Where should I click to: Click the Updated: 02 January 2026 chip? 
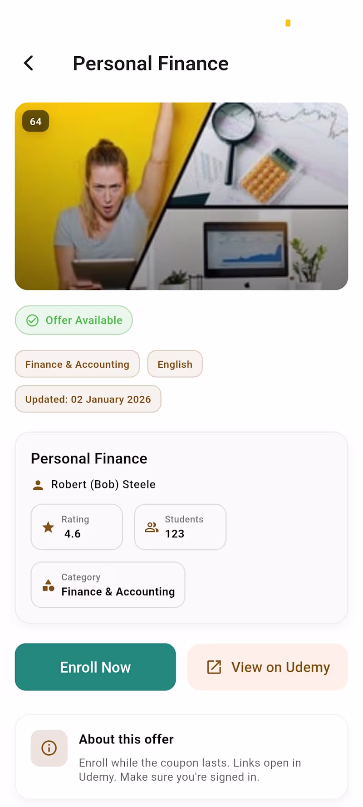tap(88, 399)
